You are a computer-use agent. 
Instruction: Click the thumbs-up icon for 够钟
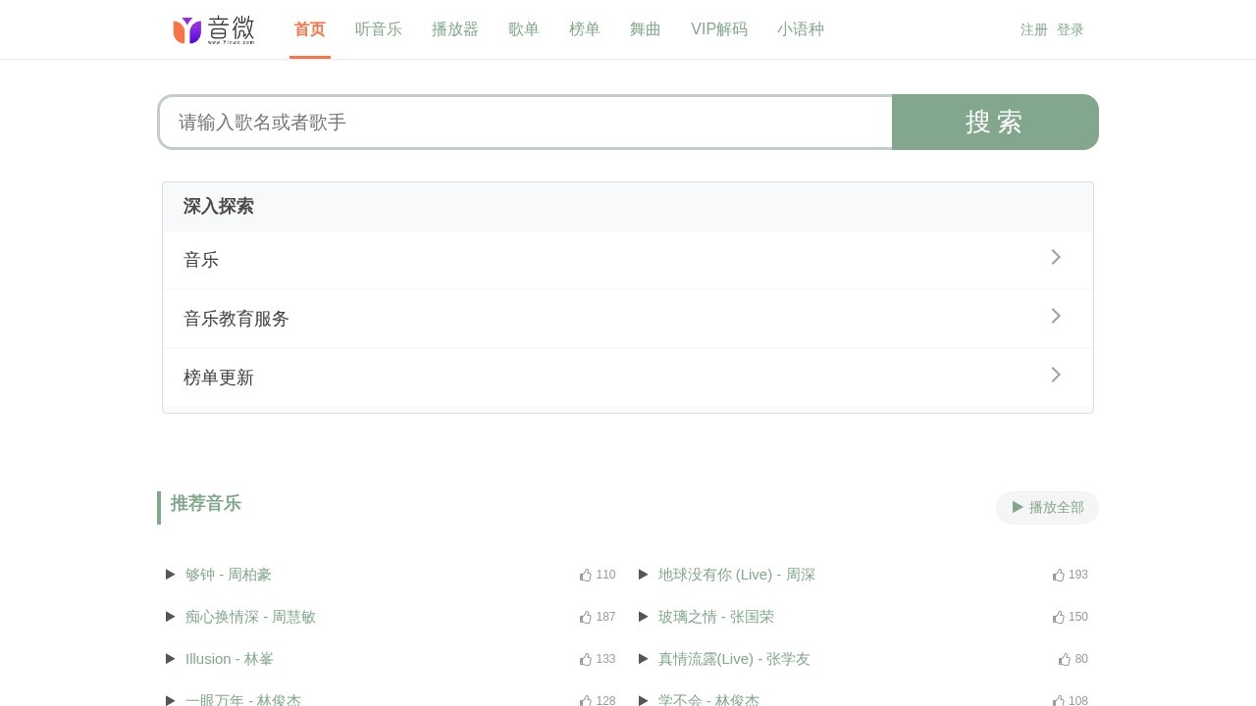(x=585, y=575)
